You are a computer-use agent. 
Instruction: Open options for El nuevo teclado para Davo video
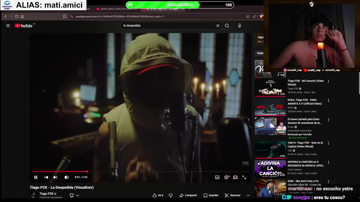pyautogui.click(x=328, y=120)
